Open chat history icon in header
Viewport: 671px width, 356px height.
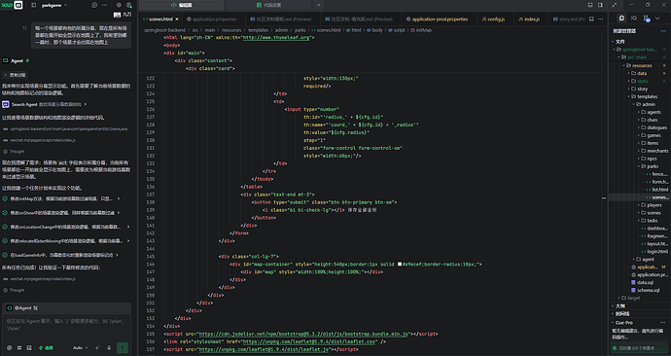[94, 5]
